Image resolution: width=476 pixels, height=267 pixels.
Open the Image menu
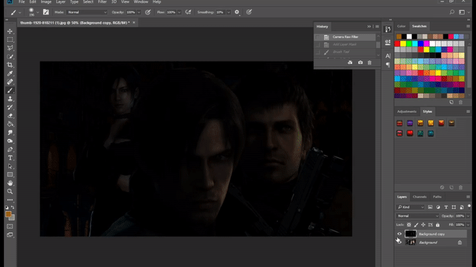[x=46, y=2]
